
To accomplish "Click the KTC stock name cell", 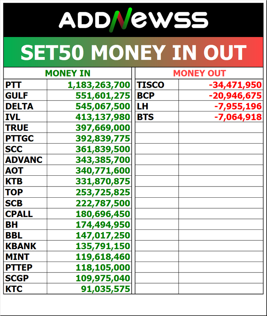I will (14, 289).
